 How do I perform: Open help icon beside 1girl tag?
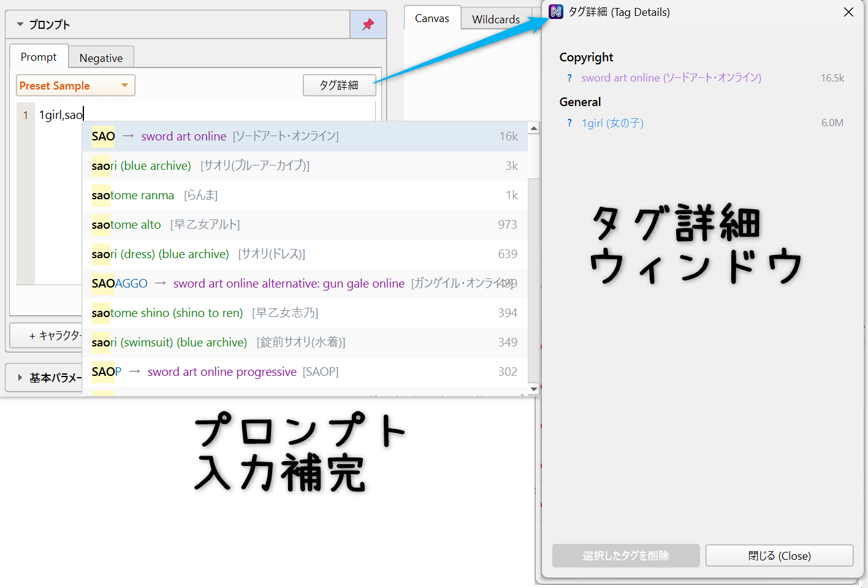click(569, 123)
